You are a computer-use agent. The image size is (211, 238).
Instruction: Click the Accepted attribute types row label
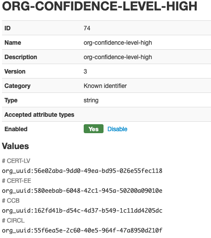tap(39, 115)
